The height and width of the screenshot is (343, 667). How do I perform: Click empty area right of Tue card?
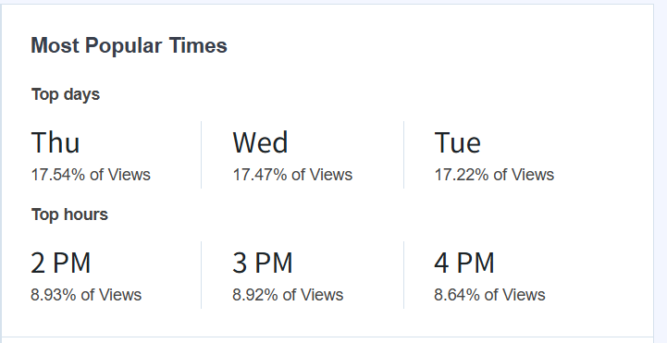pos(602,154)
